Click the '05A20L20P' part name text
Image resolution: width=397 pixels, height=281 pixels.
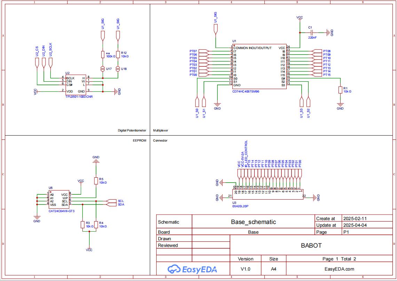[240, 206]
